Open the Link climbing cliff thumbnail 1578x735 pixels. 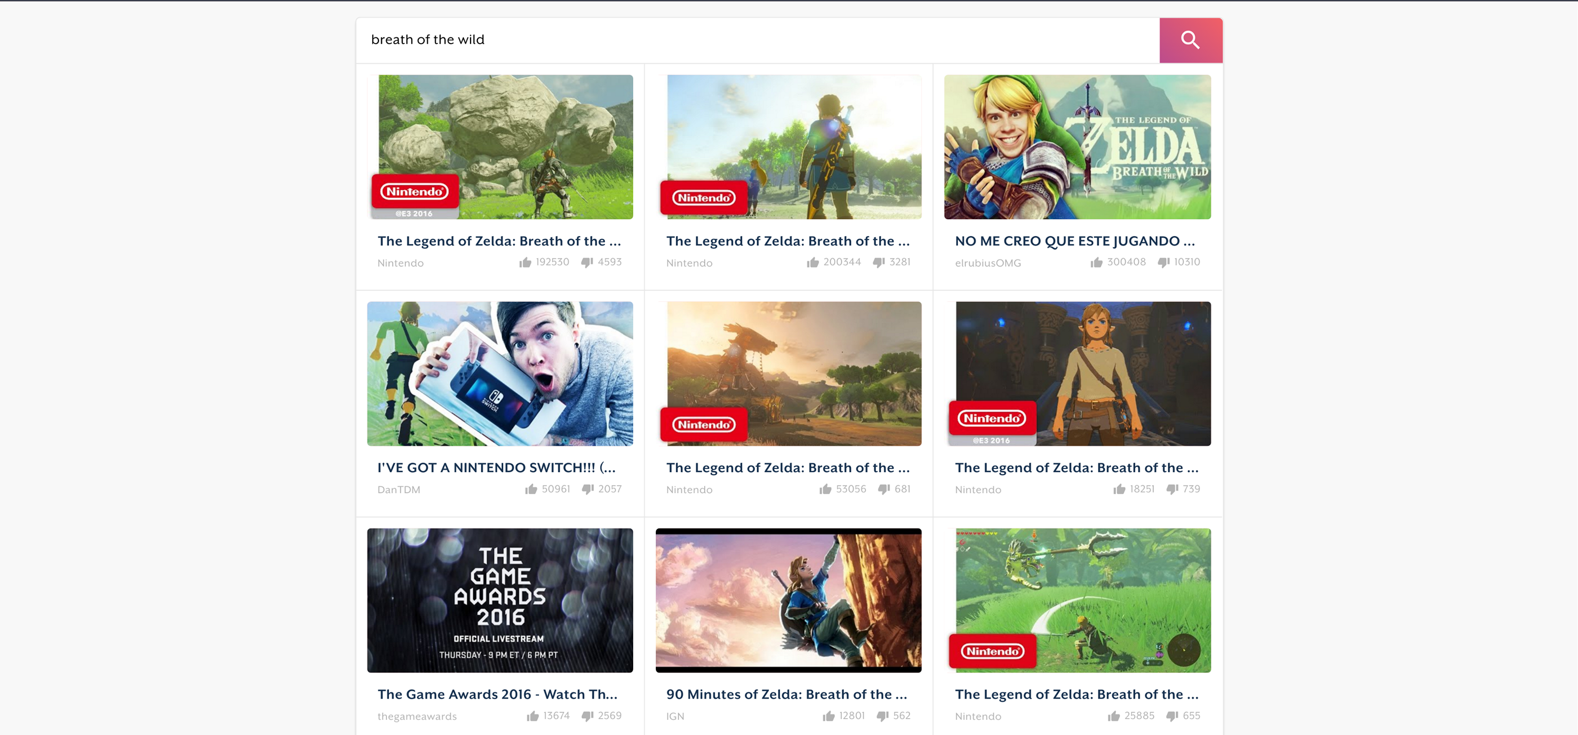(x=788, y=600)
